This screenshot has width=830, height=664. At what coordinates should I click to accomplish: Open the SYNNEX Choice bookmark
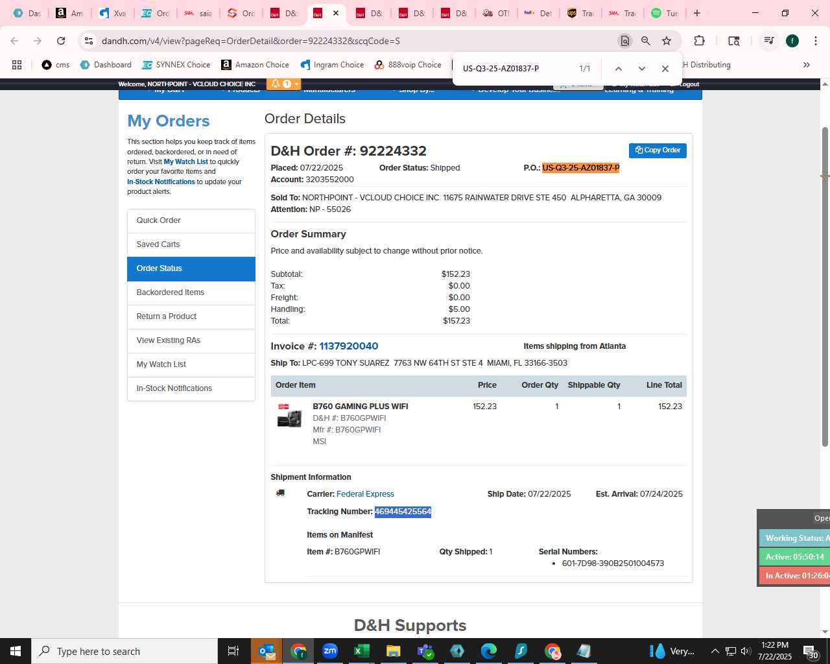point(176,65)
